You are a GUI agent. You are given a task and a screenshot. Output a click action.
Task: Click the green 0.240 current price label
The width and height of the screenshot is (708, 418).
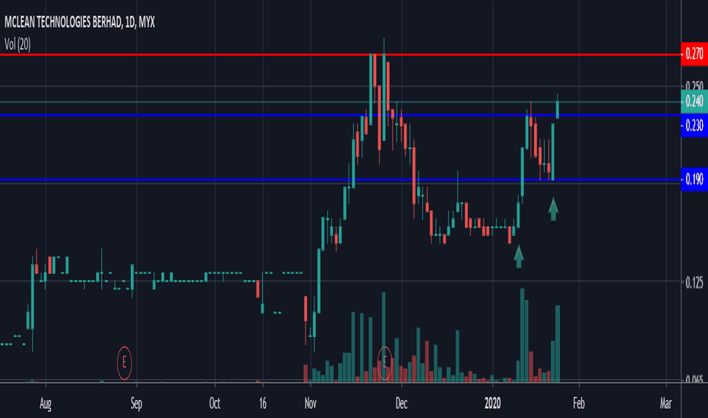[x=694, y=101]
